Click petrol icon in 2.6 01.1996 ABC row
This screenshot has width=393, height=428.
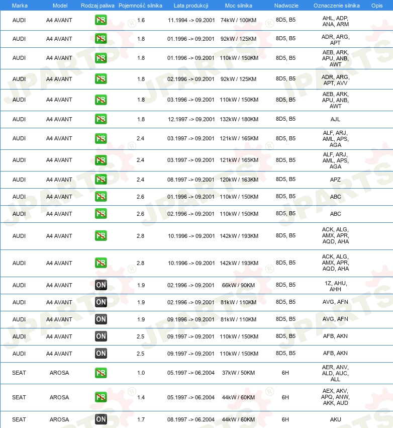click(x=101, y=197)
